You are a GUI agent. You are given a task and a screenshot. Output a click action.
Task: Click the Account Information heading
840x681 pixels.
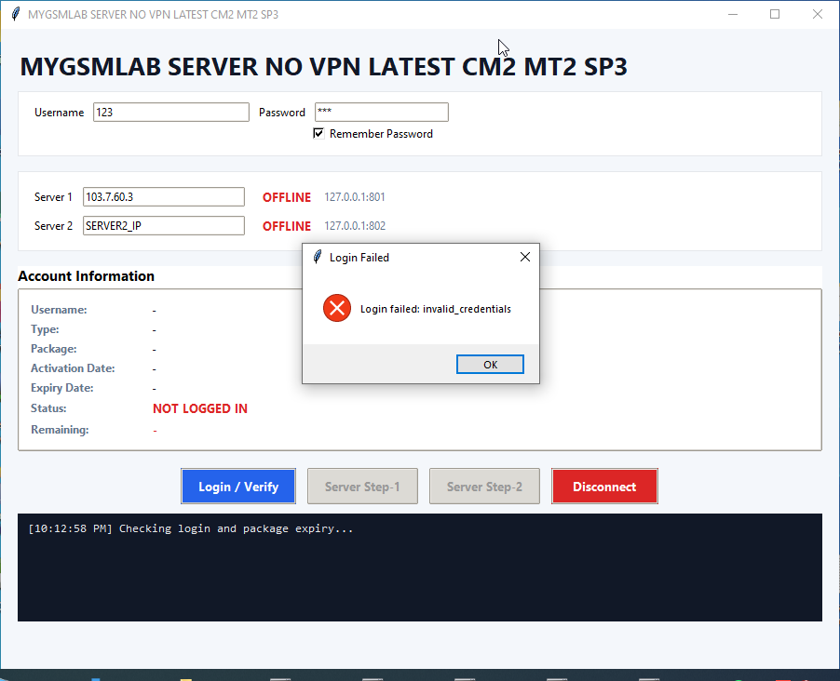pos(87,276)
